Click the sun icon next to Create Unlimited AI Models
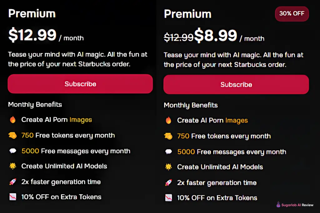This screenshot has width=320, height=213. pos(13,166)
